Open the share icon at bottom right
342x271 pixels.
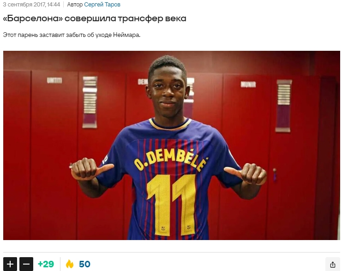coord(333,265)
